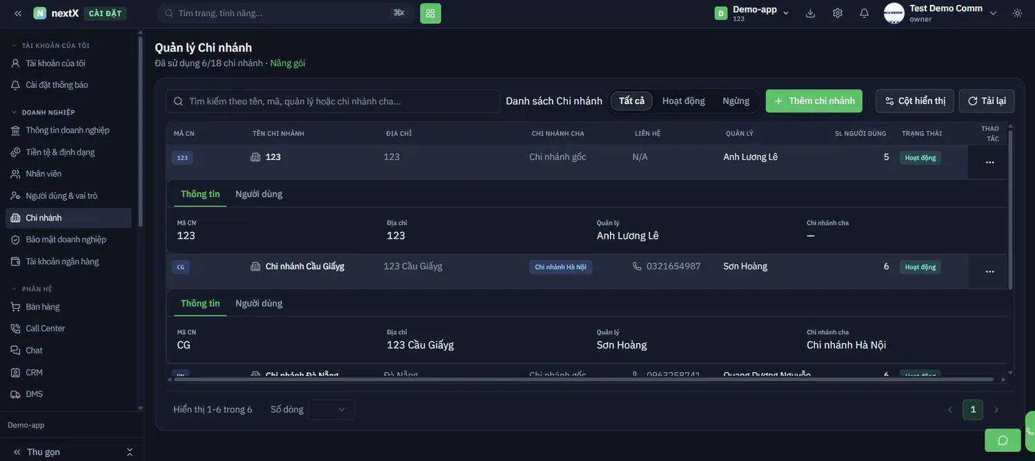1035x461 pixels.
Task: Switch to Người dùng tab under Cầu Giấy
Action: 259,304
